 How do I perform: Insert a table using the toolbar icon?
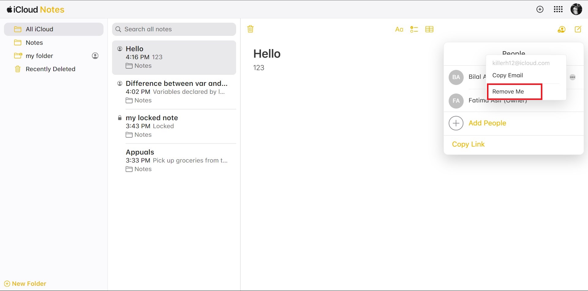pyautogui.click(x=429, y=29)
